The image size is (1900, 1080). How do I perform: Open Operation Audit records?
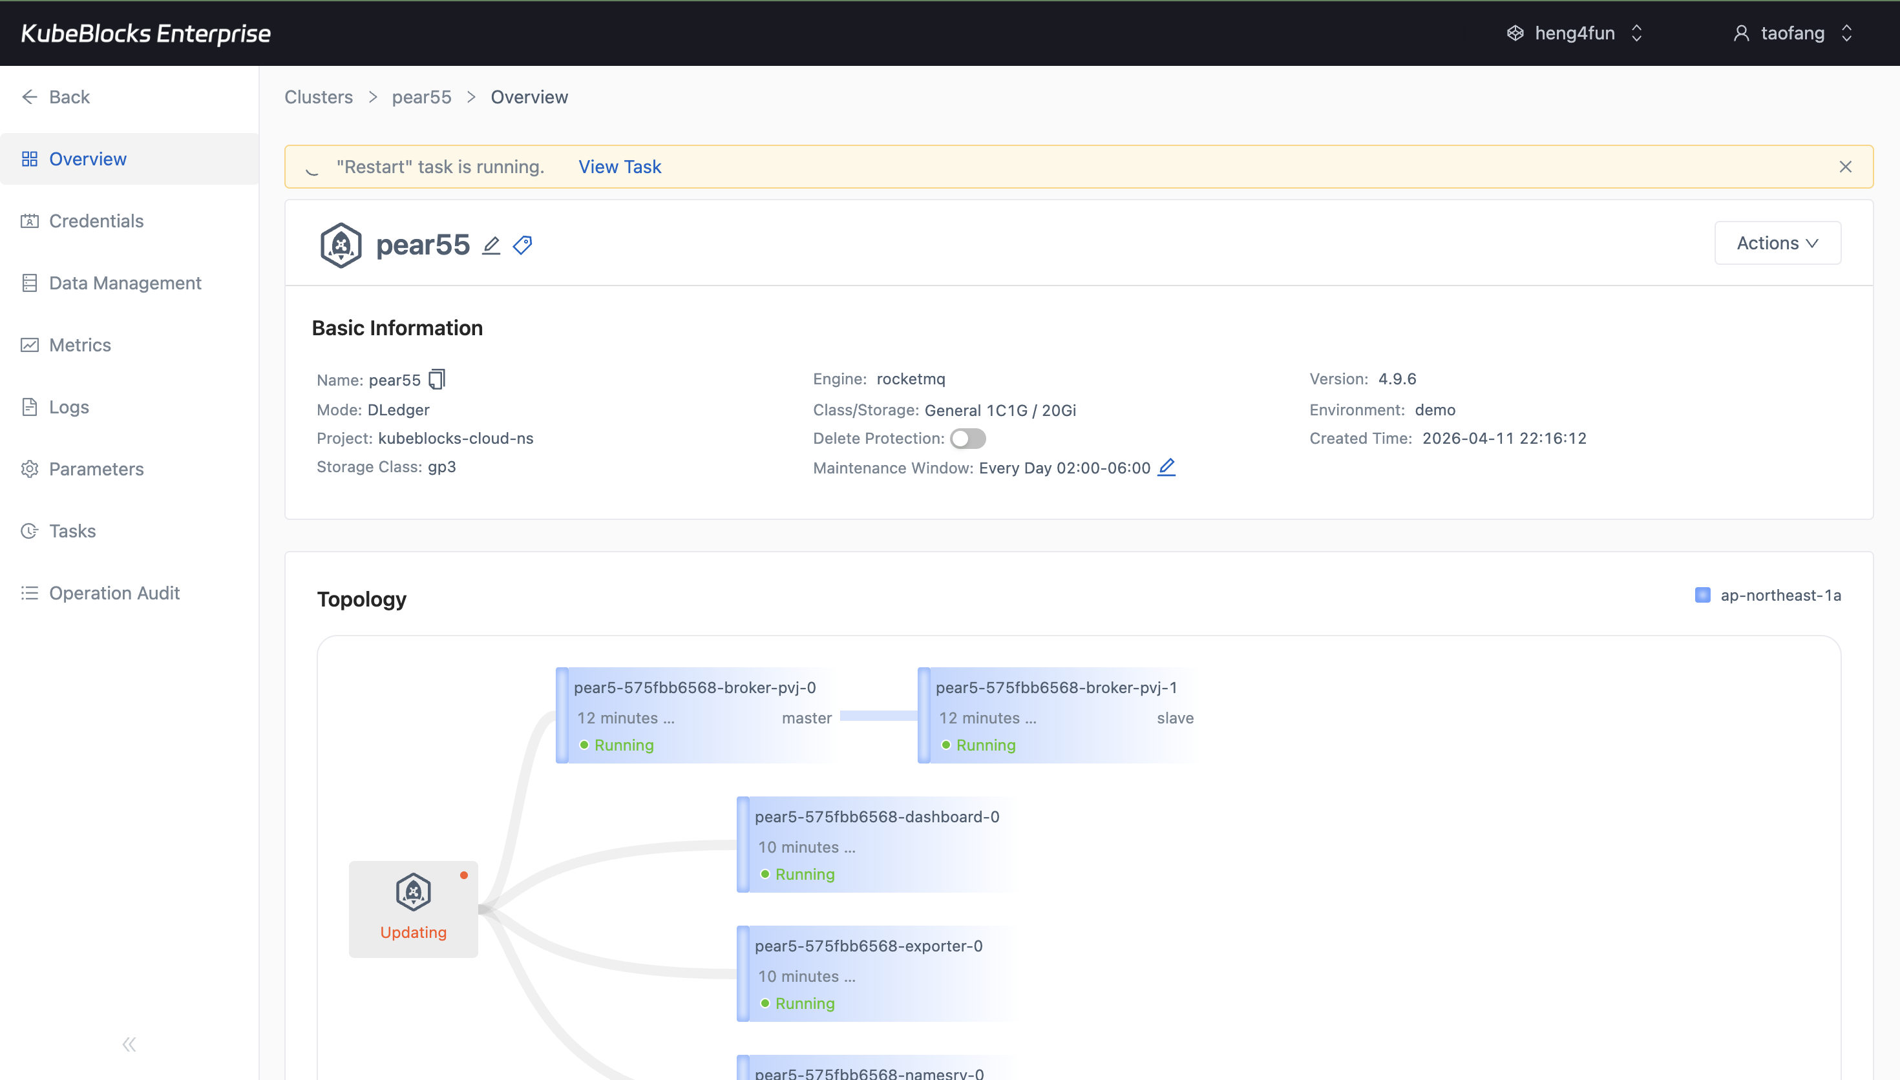(114, 592)
